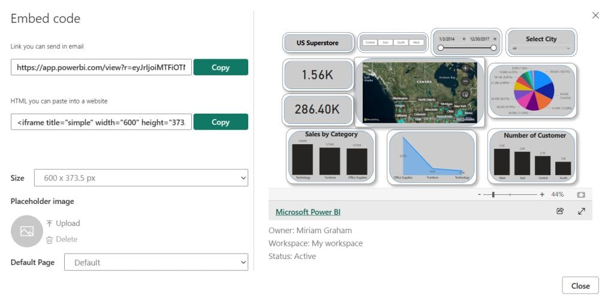Select the Central region slicer button
The image size is (614, 299).
coord(369,42)
